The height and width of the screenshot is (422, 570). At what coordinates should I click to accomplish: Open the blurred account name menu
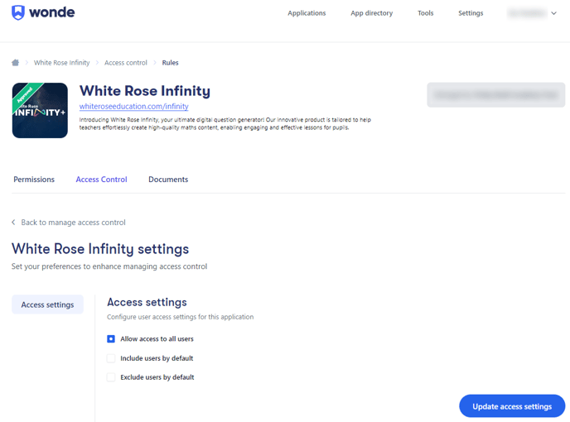(527, 13)
